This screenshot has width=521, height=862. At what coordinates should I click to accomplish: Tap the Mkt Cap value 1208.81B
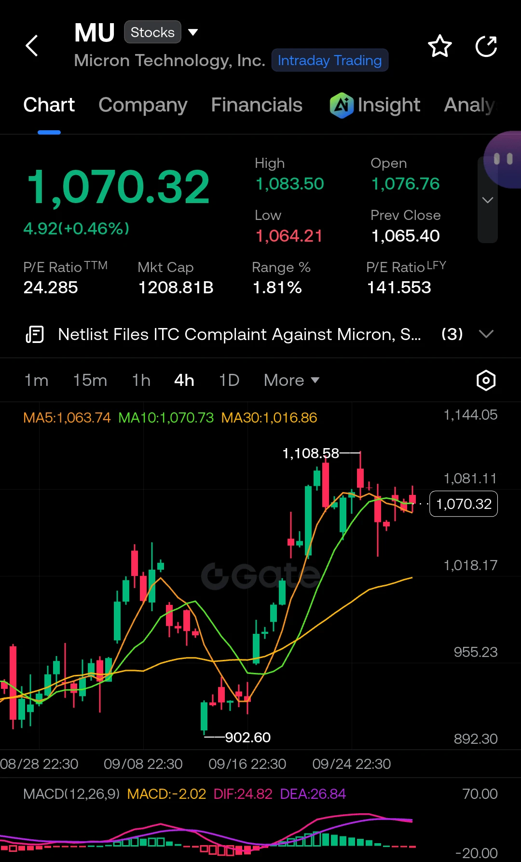(176, 287)
